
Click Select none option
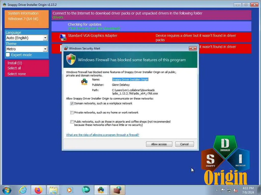pyautogui.click(x=17, y=74)
